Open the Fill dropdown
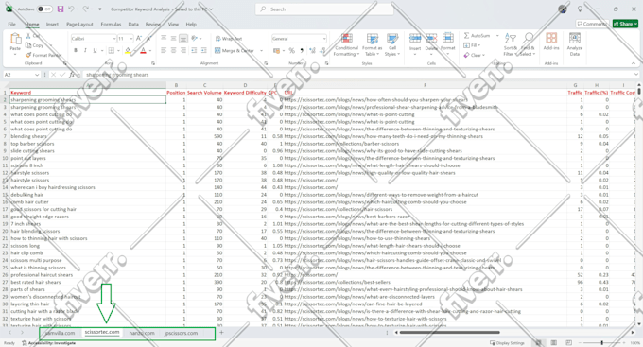 click(x=471, y=45)
